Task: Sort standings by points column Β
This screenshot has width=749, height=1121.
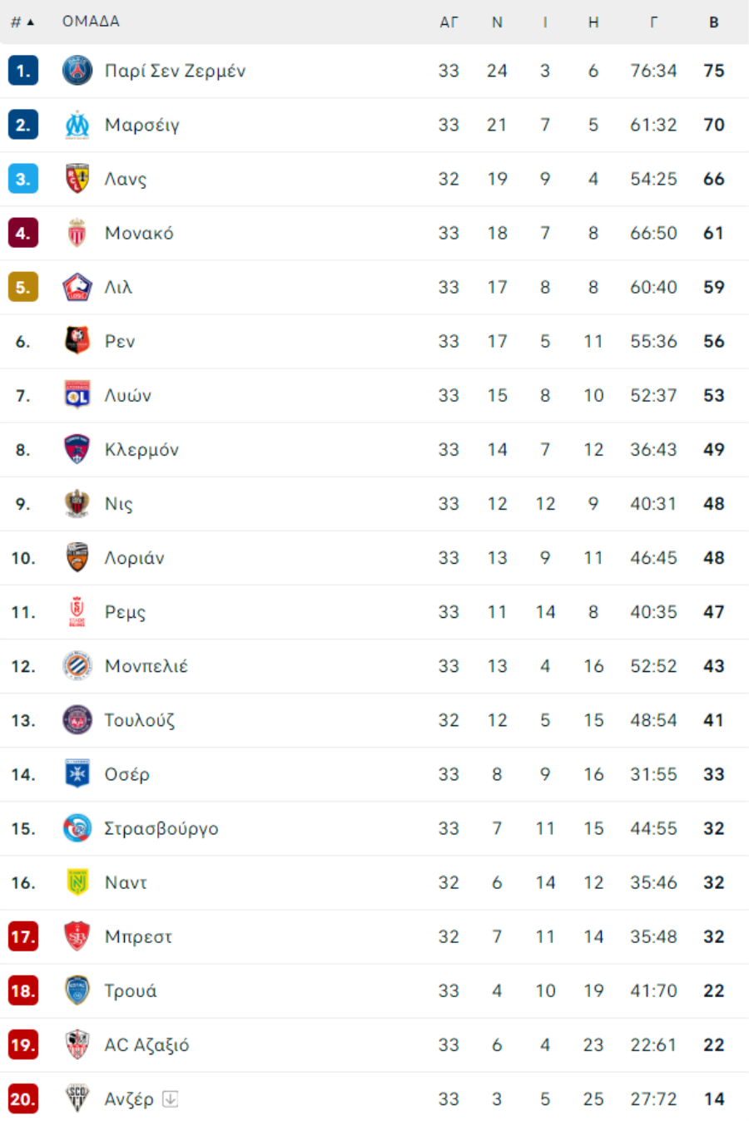Action: tap(713, 22)
